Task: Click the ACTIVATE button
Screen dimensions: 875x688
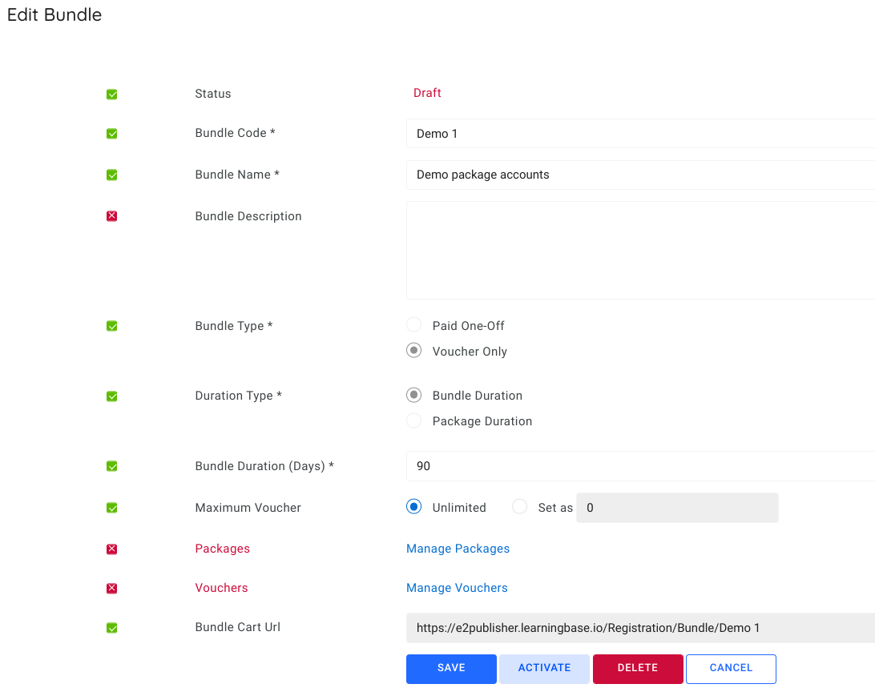Action: 544,669
